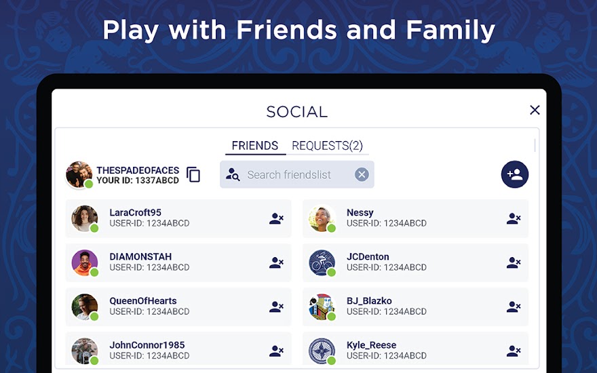Viewport: 597px width, 373px height.
Task: Open THESPADEOFACES profile picture
Action: pos(79,174)
